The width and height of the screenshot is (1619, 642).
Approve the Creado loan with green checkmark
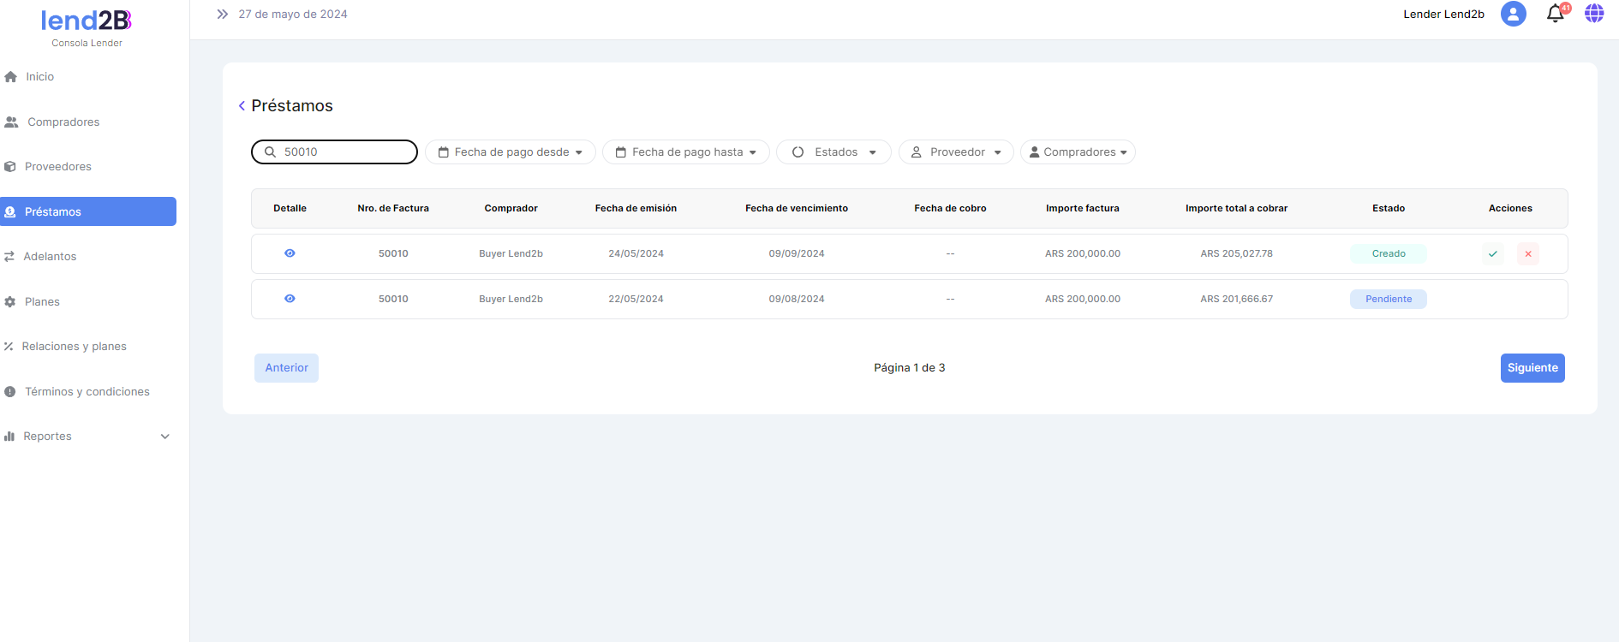coord(1493,254)
